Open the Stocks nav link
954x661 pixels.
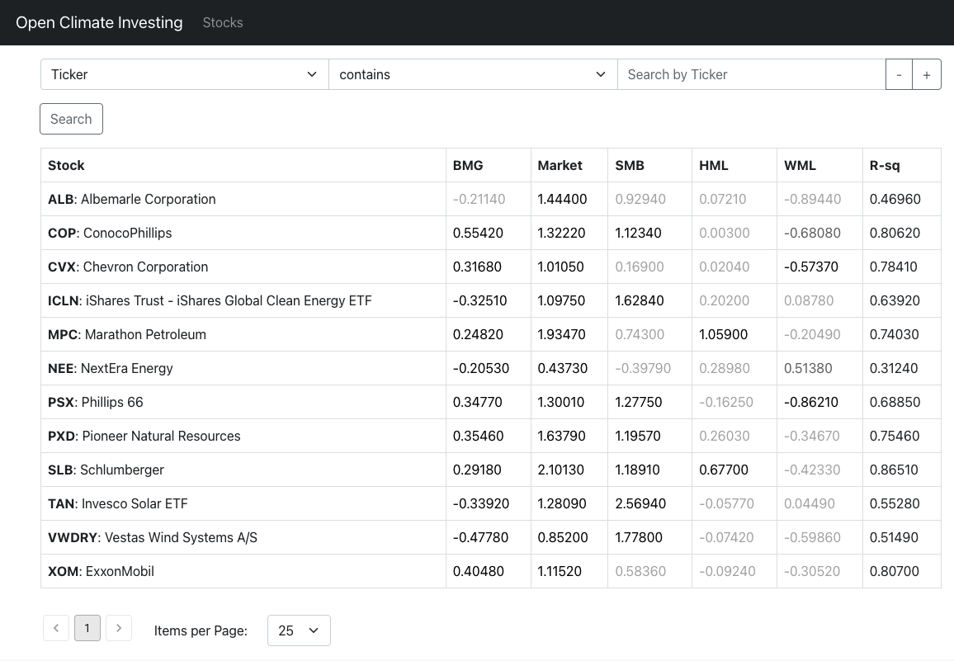tap(223, 22)
